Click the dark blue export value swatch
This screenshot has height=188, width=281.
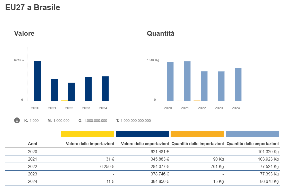(x=142, y=134)
